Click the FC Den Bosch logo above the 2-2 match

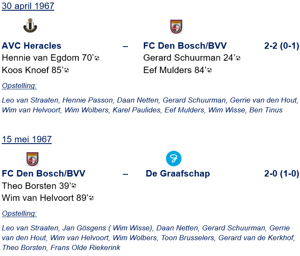click(x=176, y=26)
